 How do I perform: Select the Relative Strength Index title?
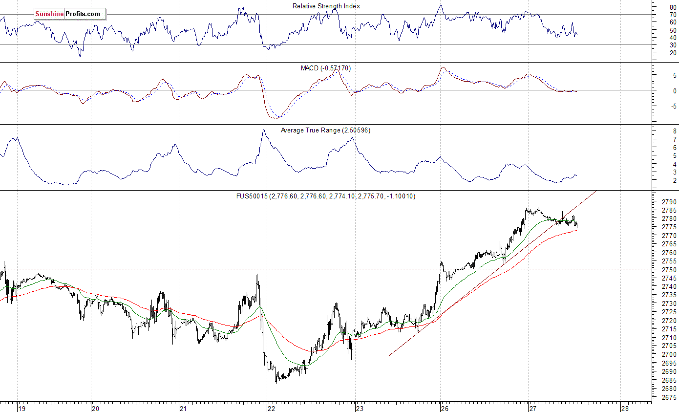[326, 6]
